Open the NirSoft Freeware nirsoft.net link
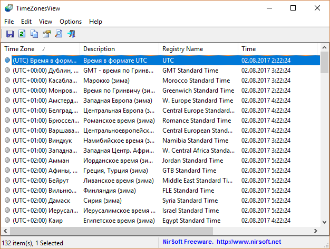Viewport: 330px width, 249px height. (x=222, y=242)
